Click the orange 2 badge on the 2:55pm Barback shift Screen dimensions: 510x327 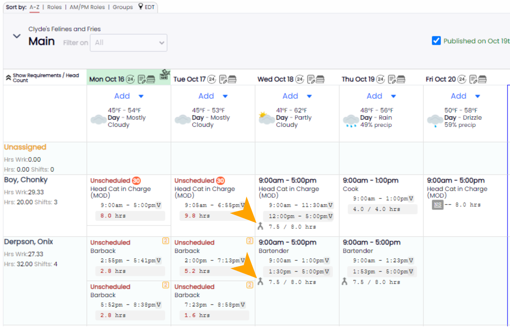[166, 241]
